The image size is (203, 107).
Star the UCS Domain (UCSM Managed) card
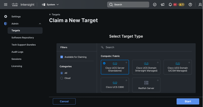189,63
